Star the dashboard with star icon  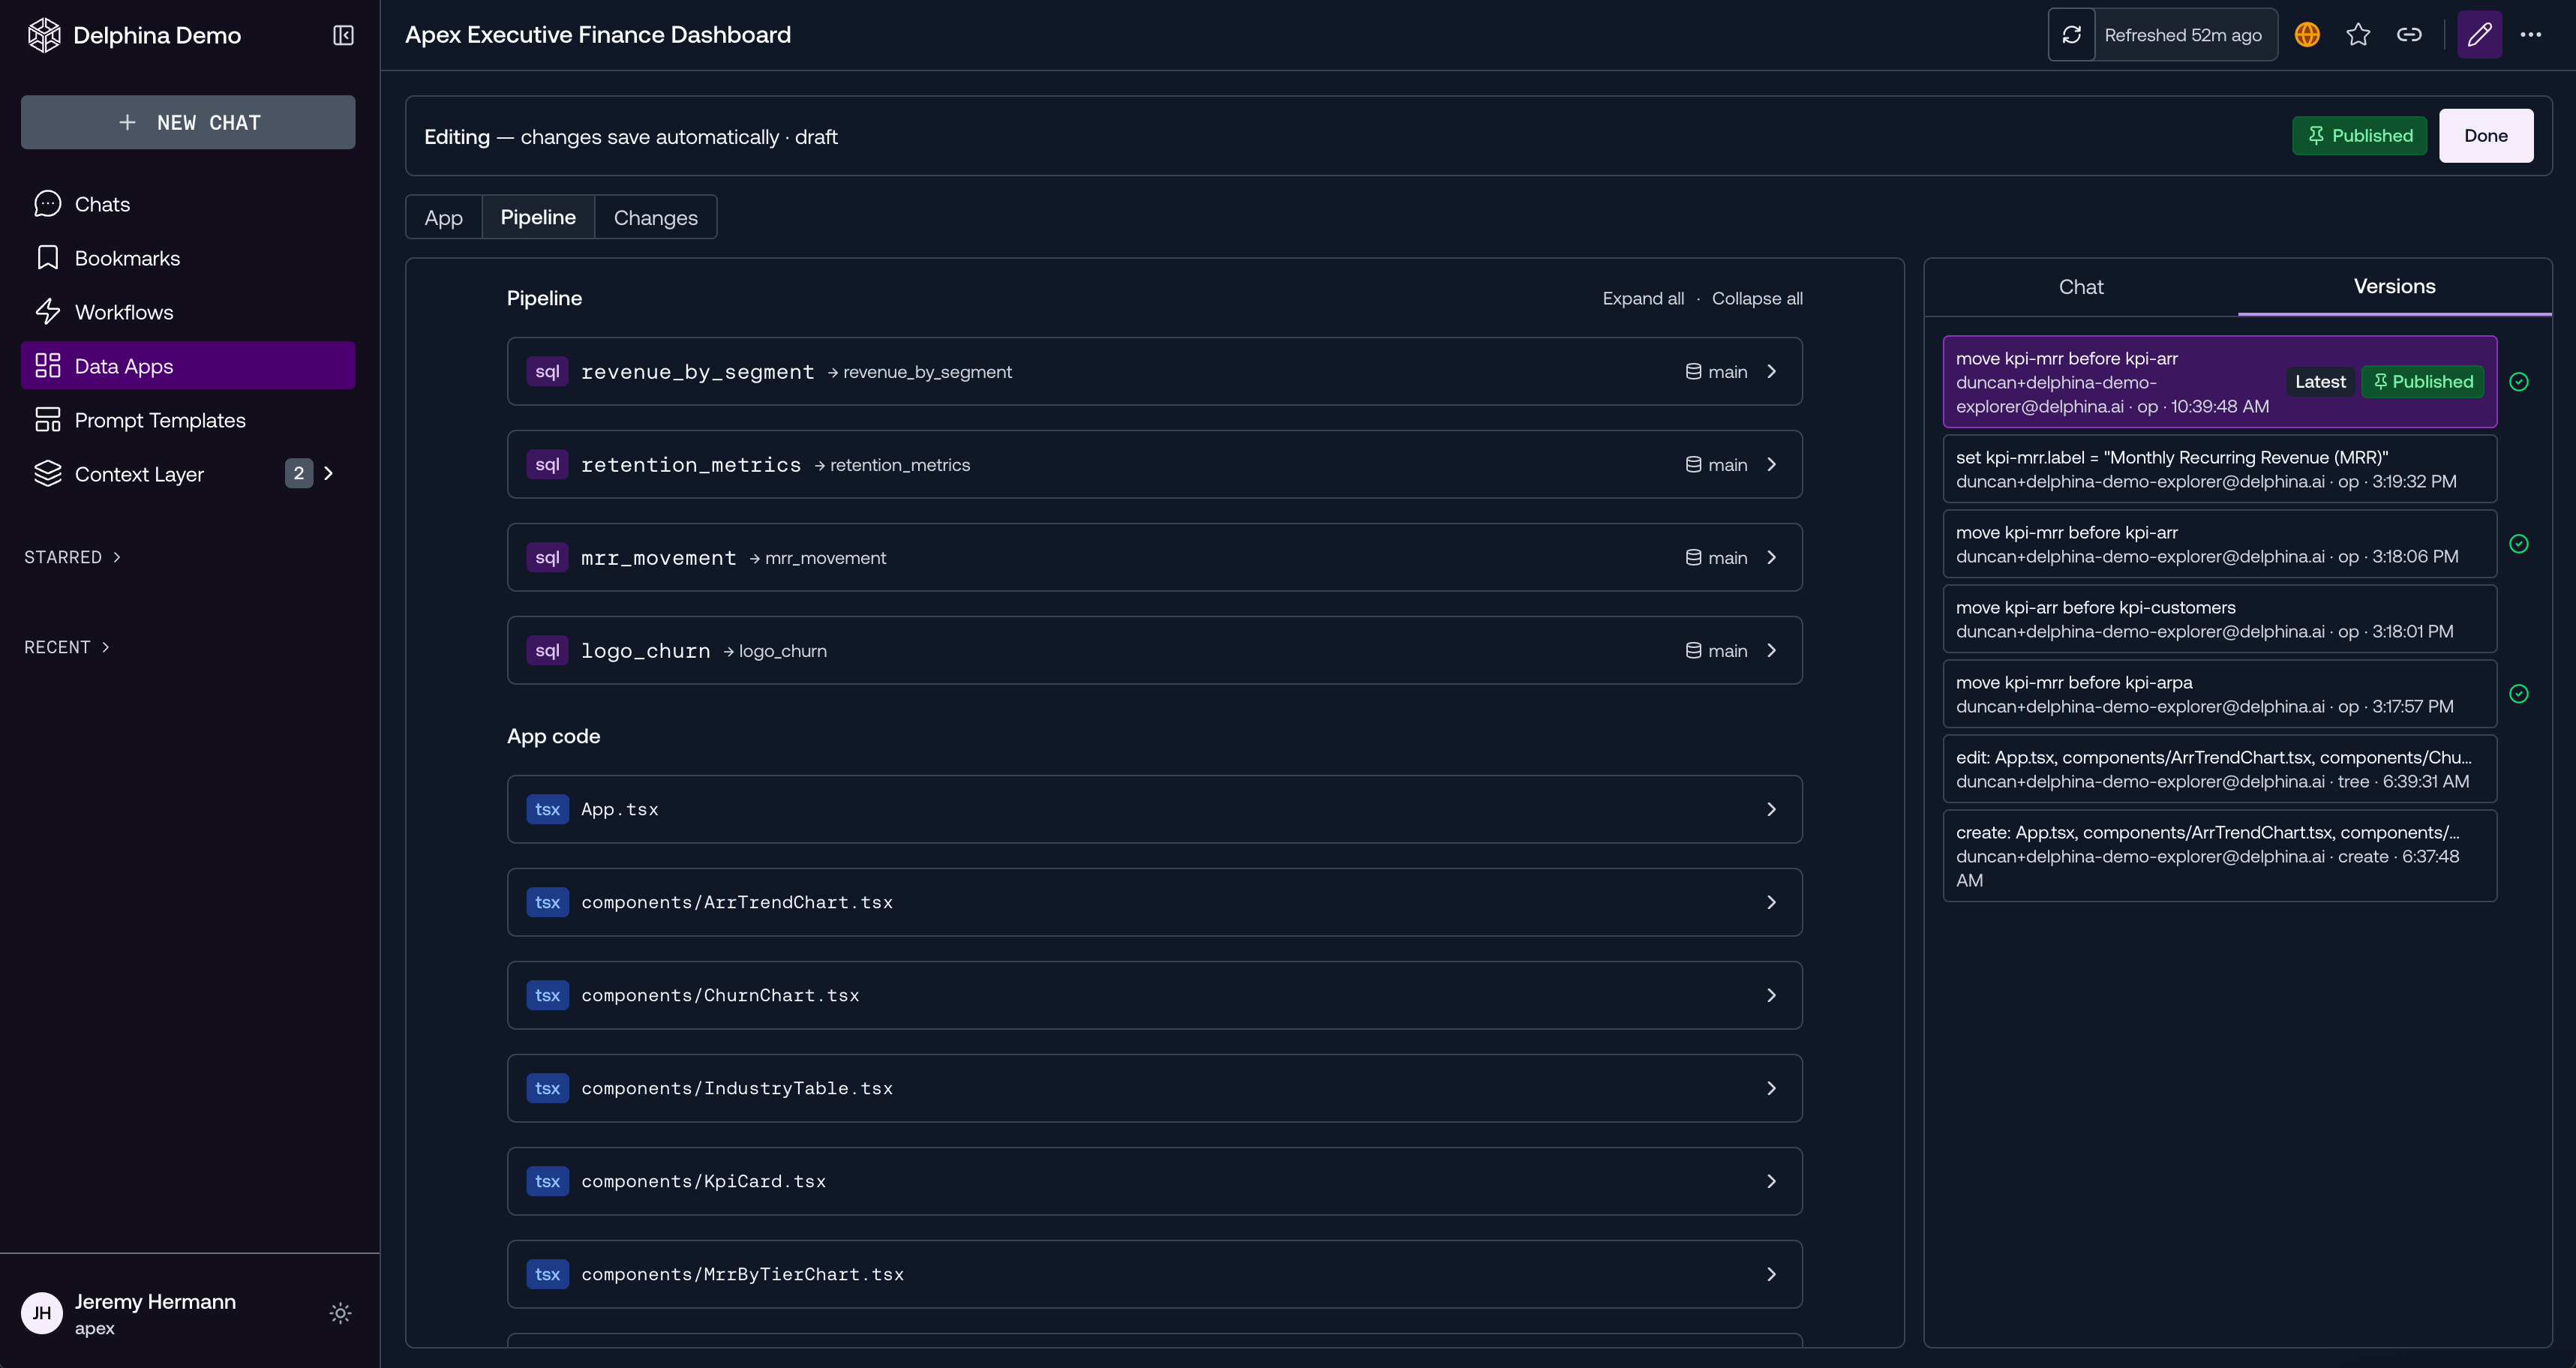[x=2358, y=35]
